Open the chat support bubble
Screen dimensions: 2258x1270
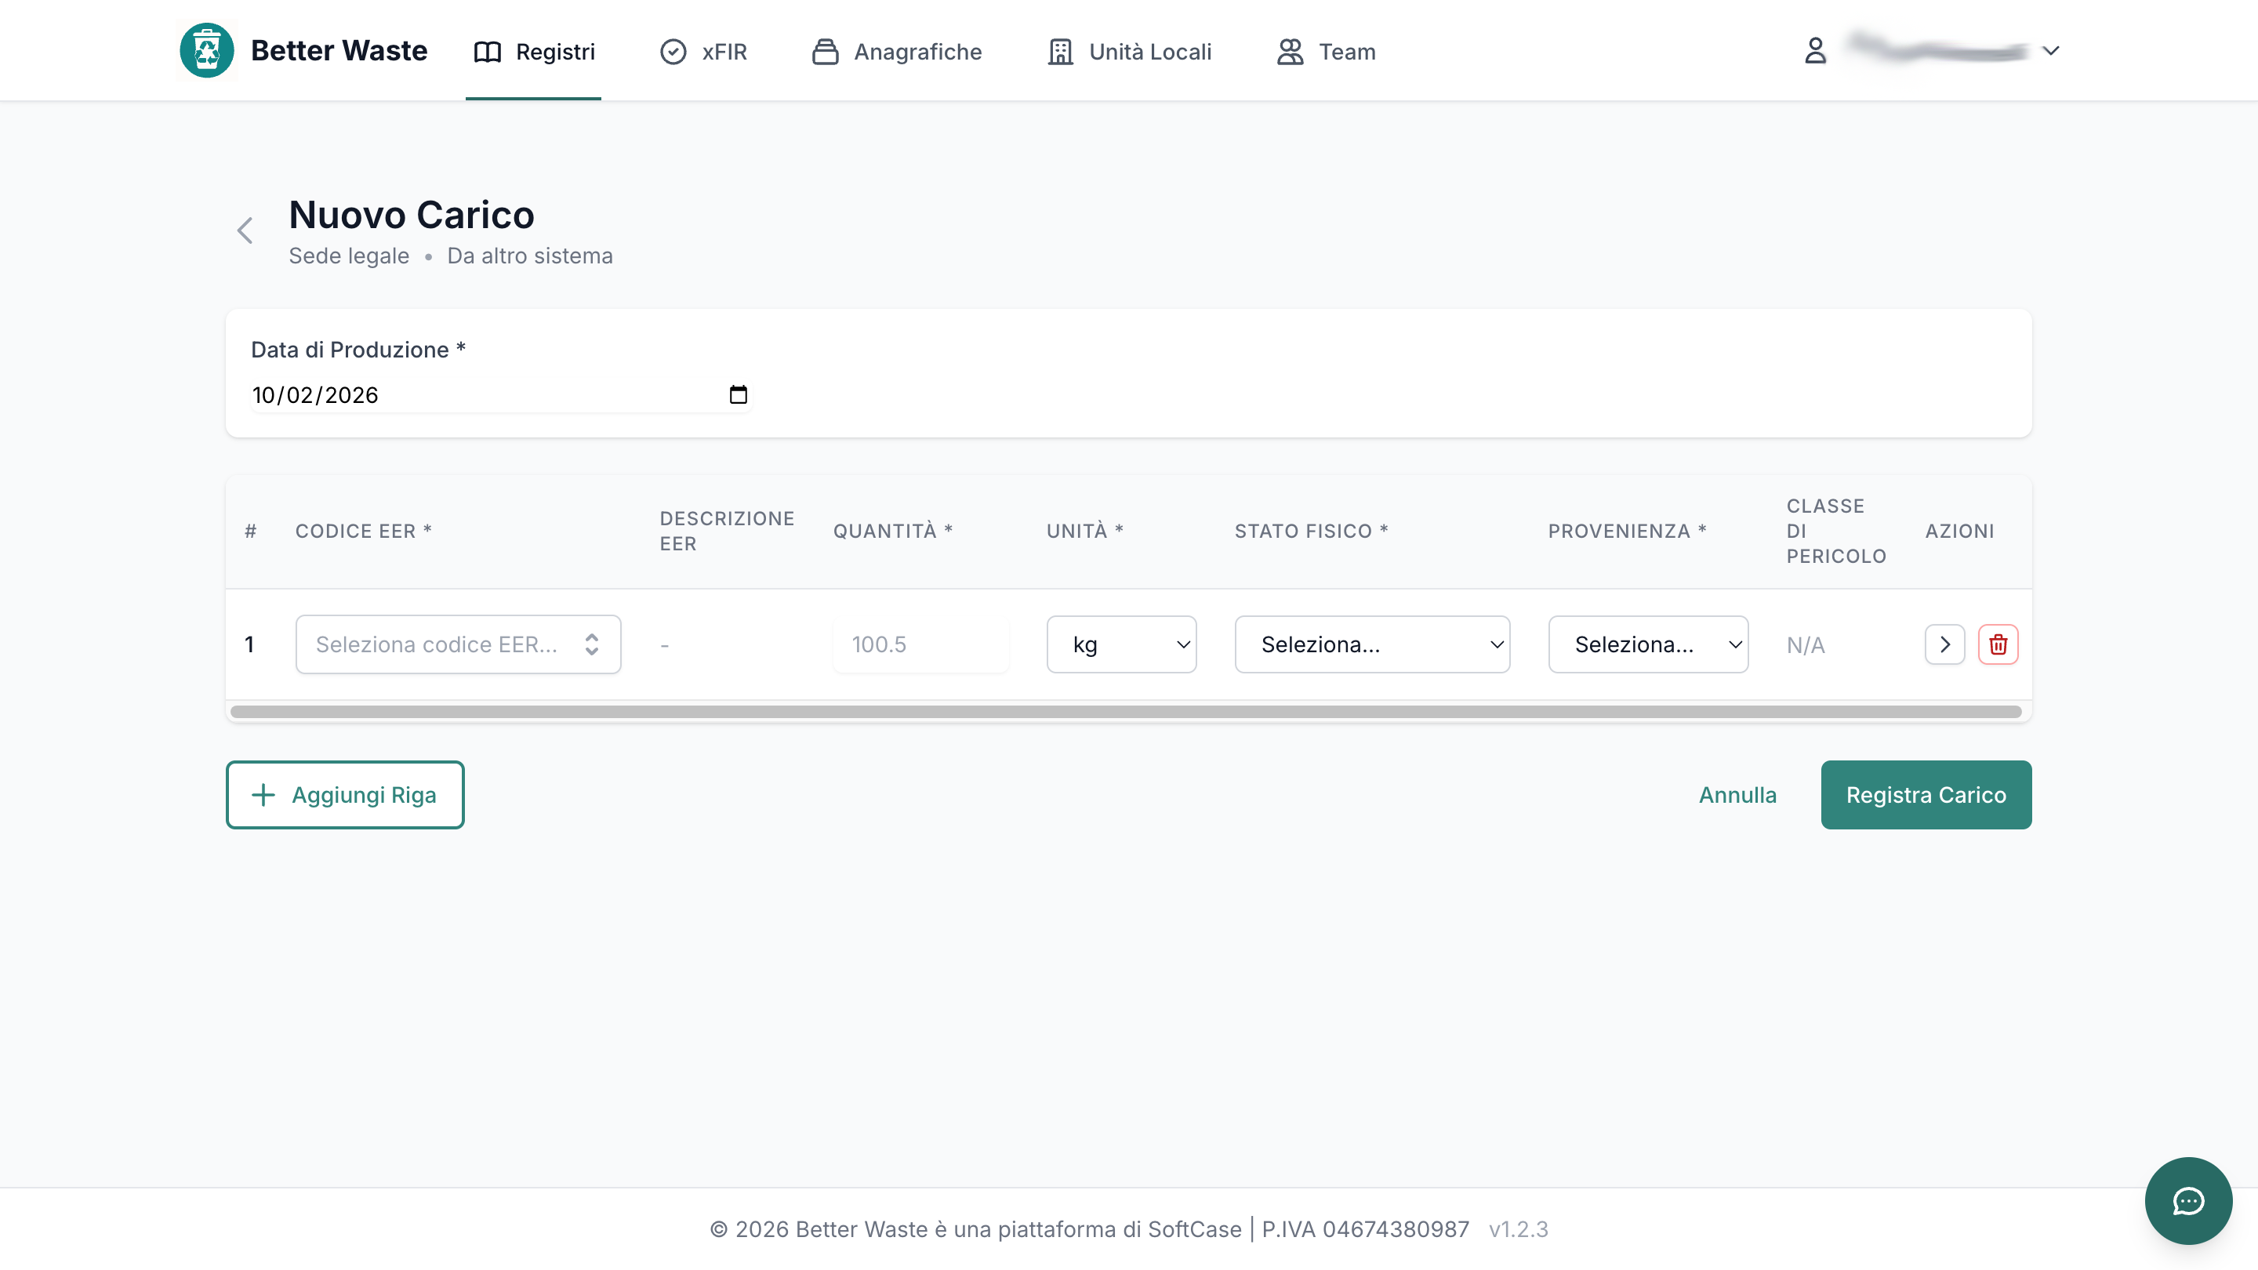[x=2188, y=1201]
